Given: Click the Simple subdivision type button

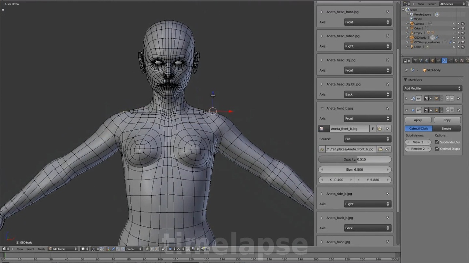Looking at the screenshot, I should [x=446, y=129].
